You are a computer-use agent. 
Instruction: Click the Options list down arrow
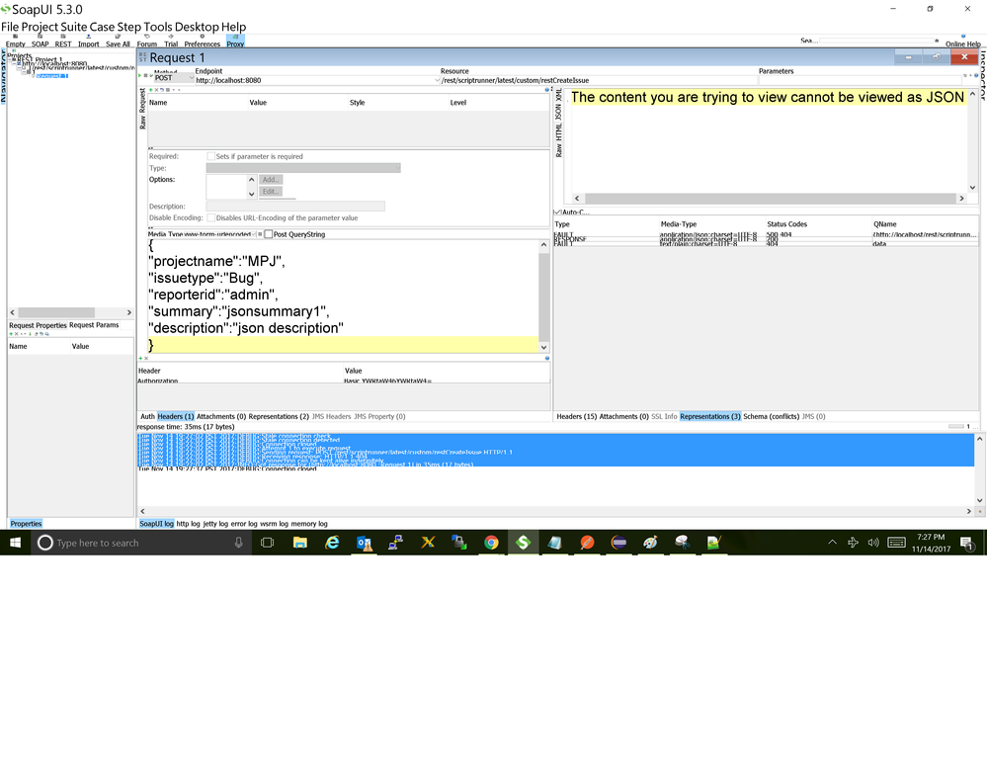252,194
